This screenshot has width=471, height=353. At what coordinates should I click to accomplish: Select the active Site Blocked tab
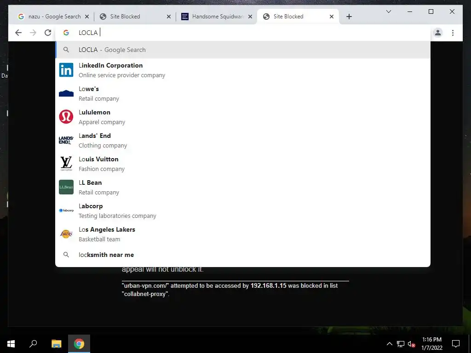pyautogui.click(x=298, y=17)
